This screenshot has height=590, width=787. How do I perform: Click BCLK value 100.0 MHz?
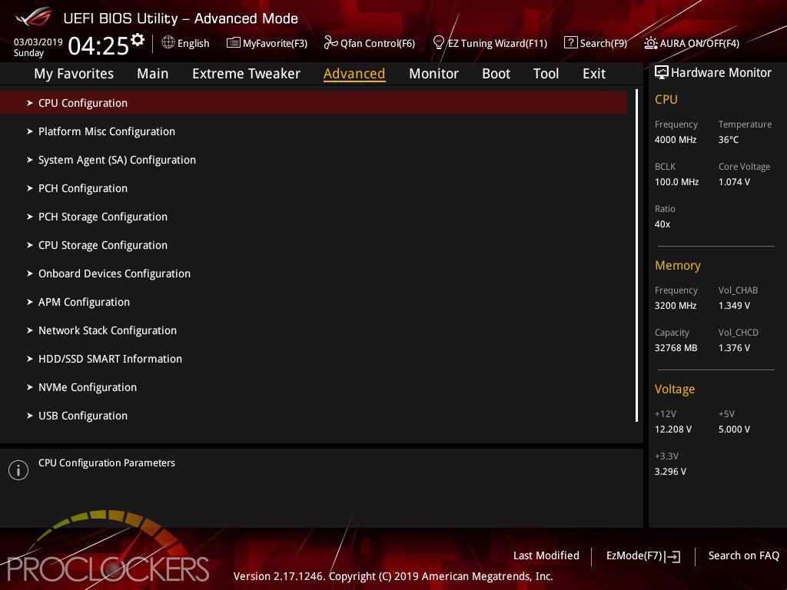676,182
